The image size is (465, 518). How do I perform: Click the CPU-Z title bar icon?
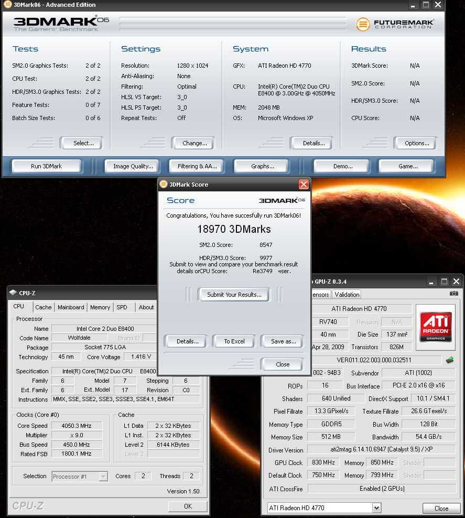point(13,293)
